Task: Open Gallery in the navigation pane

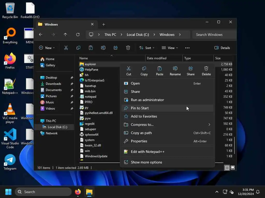Action: [x=50, y=65]
